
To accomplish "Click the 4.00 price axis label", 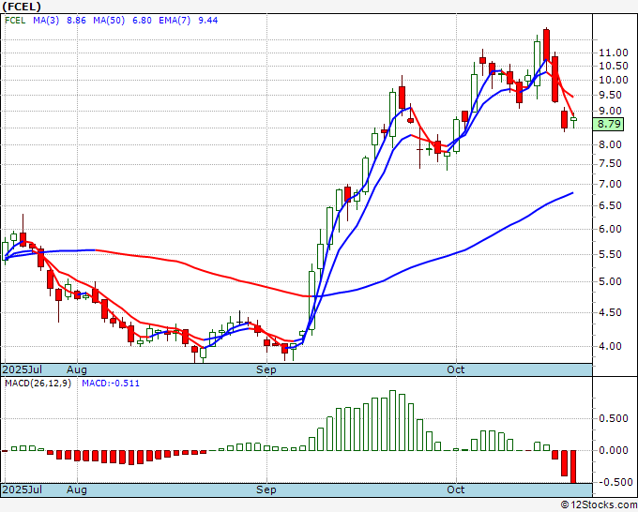I will point(613,346).
